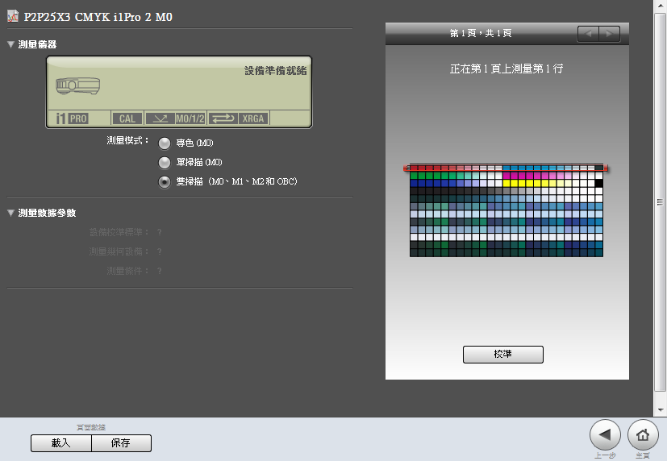Click the P2P25X3 CMYK i1Pro 2 M0 title
Screen dimensions: 667x461
pos(98,17)
